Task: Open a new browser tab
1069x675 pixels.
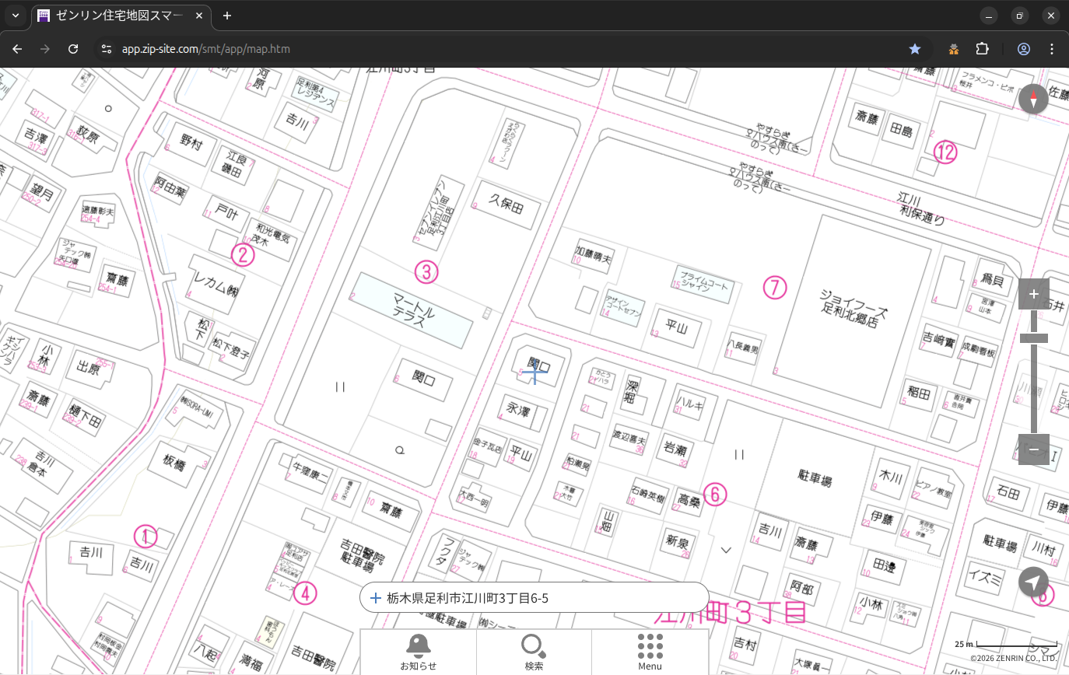Action: (x=227, y=16)
